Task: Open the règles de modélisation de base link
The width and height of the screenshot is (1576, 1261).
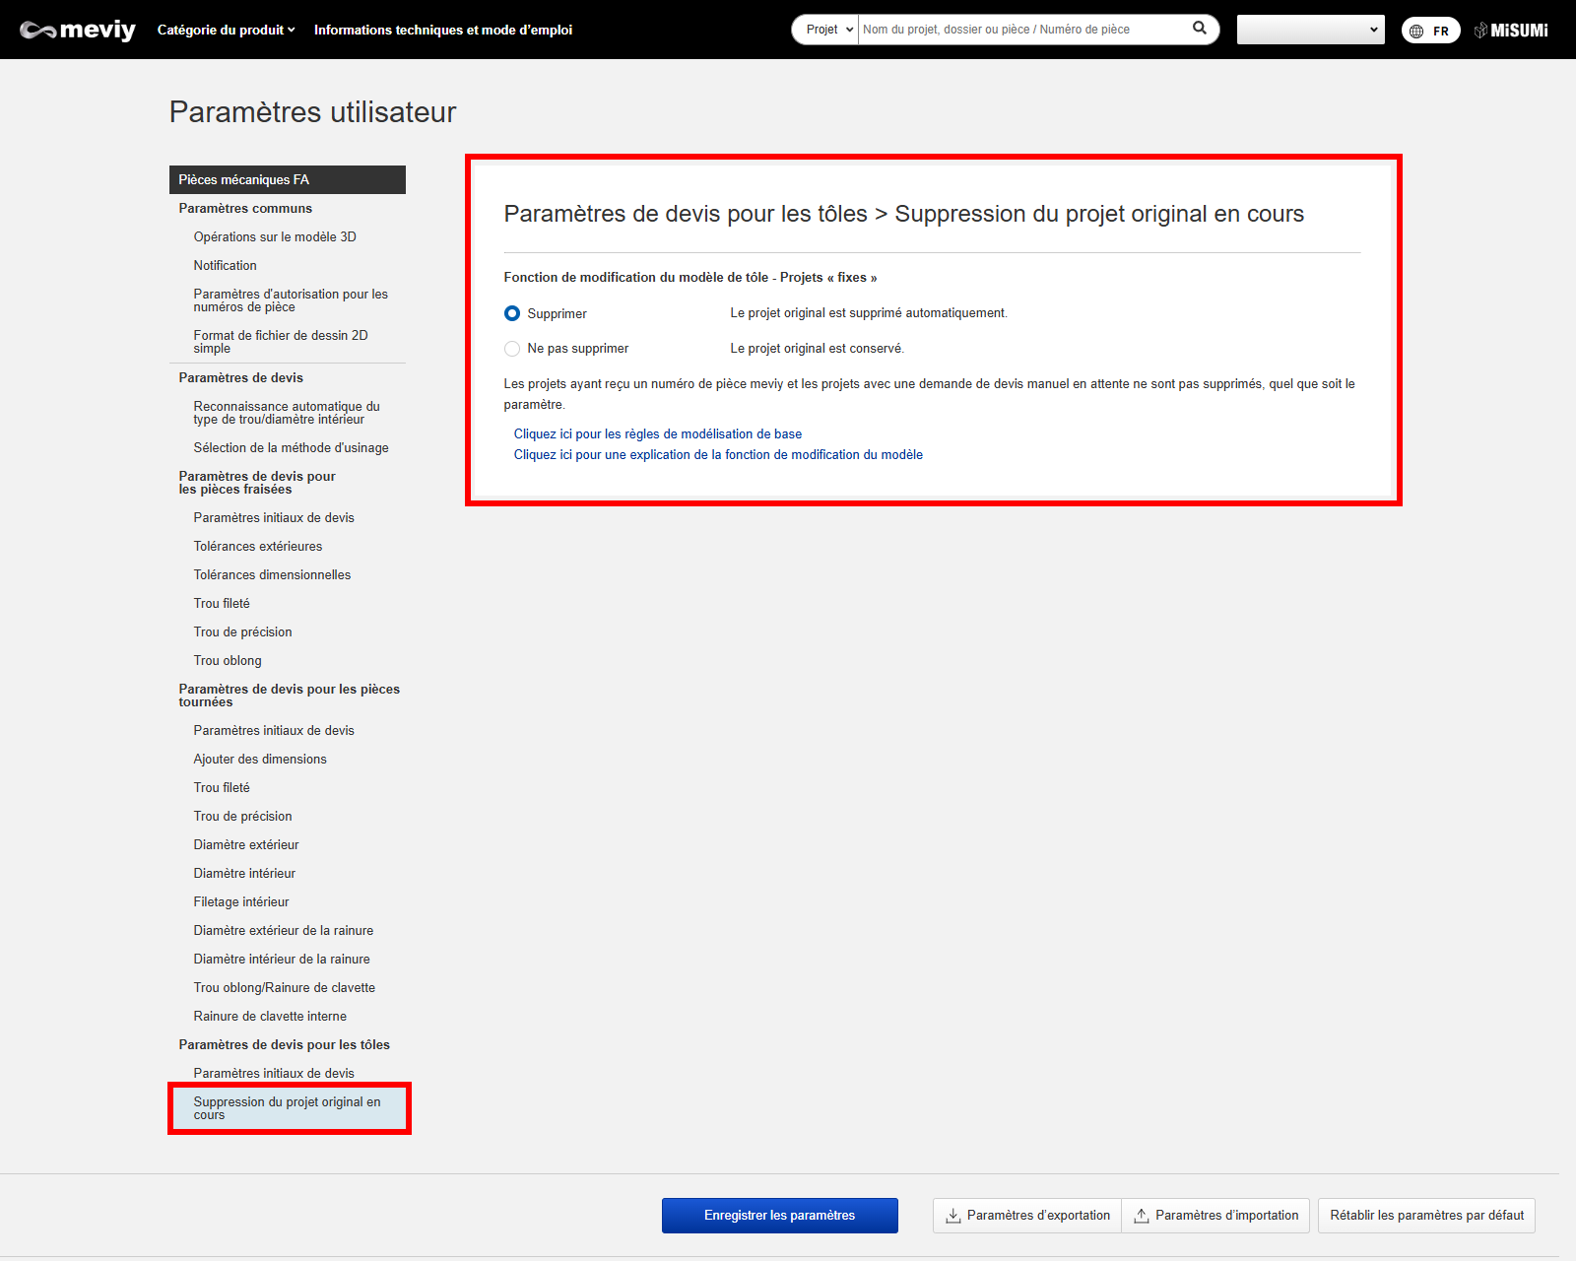Action: [x=657, y=434]
